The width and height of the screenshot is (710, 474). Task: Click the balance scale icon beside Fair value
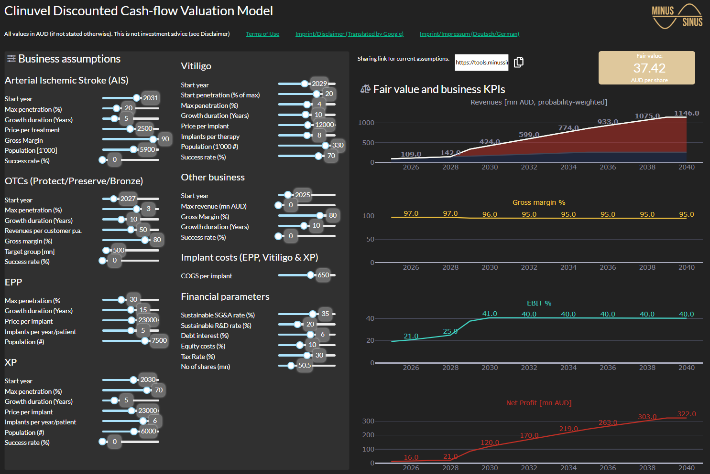365,89
